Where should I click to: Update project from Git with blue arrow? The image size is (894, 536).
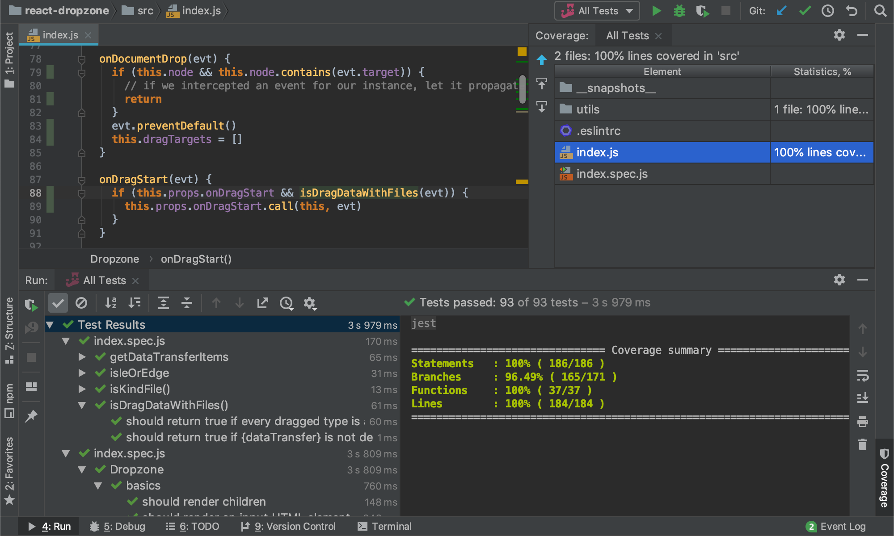point(781,11)
